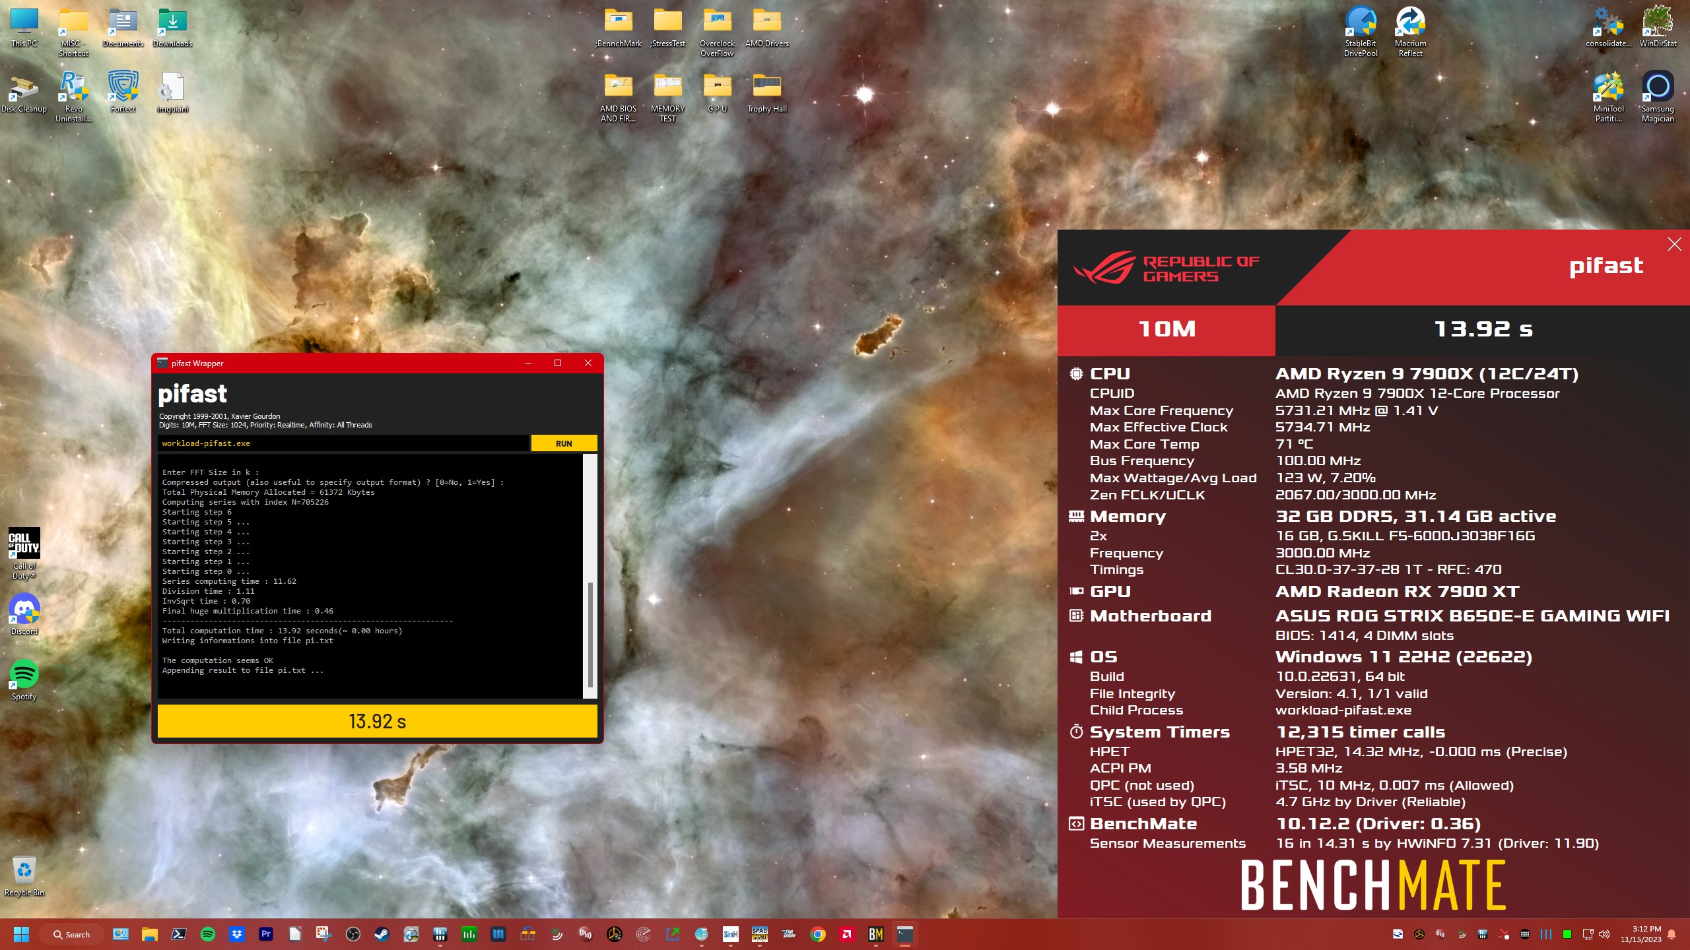Click the BenchMate code-bracket icon

pyautogui.click(x=1076, y=824)
